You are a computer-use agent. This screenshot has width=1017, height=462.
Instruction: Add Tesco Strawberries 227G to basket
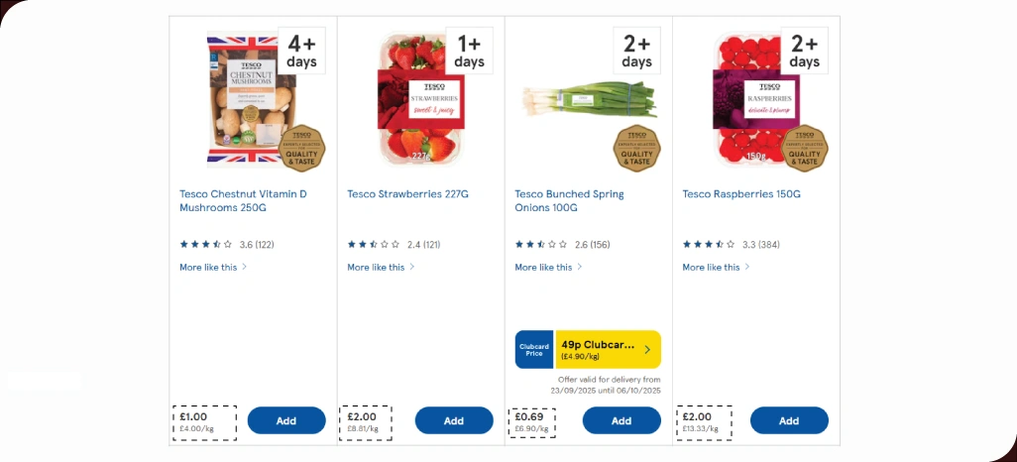tap(454, 420)
